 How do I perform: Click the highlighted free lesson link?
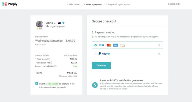tap(53, 84)
